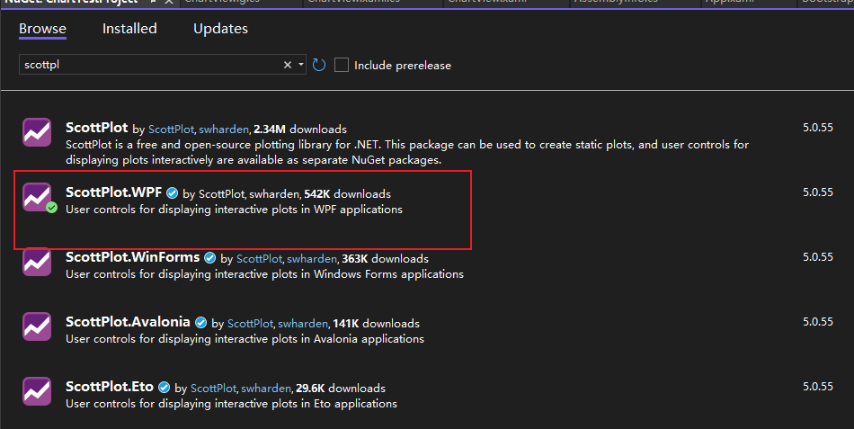The width and height of the screenshot is (854, 429).
Task: Click version 5.0.55 of ScottPlot.Eto
Action: pyautogui.click(x=817, y=387)
